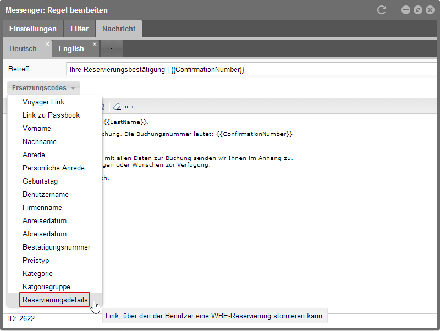440x331 pixels.
Task: Choose the Anreisedatum replacement code
Action: click(x=45, y=220)
